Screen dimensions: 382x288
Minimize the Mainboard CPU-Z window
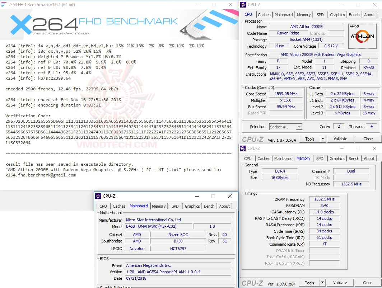coord(197,196)
